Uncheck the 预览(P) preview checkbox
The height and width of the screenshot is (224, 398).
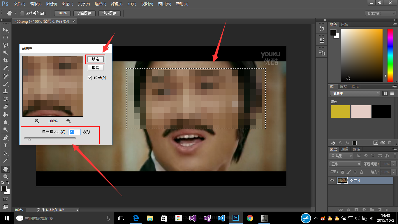90,78
